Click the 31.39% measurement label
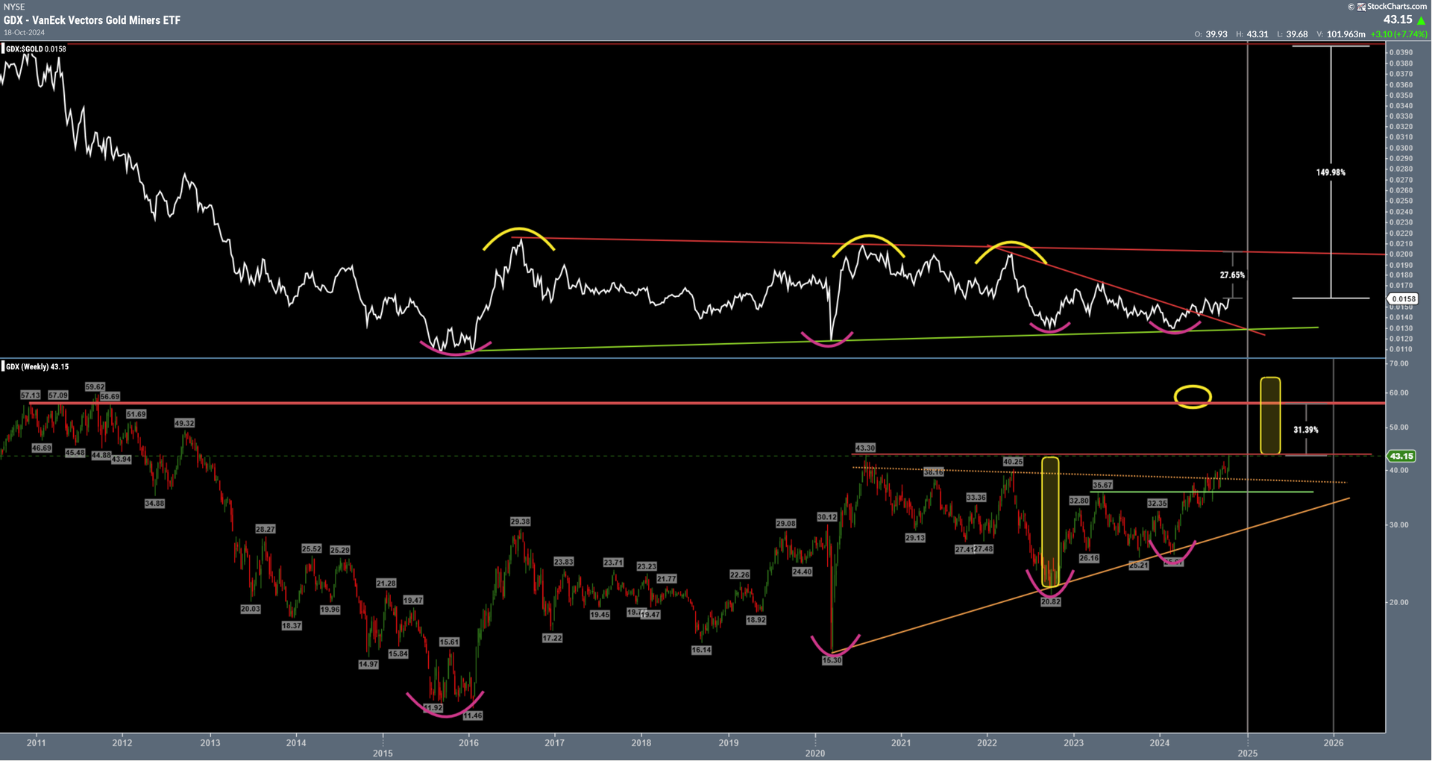This screenshot has width=1432, height=761. point(1305,430)
